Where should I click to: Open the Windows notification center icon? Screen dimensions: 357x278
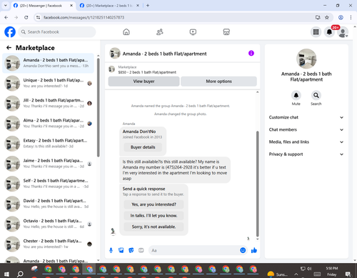(x=348, y=274)
